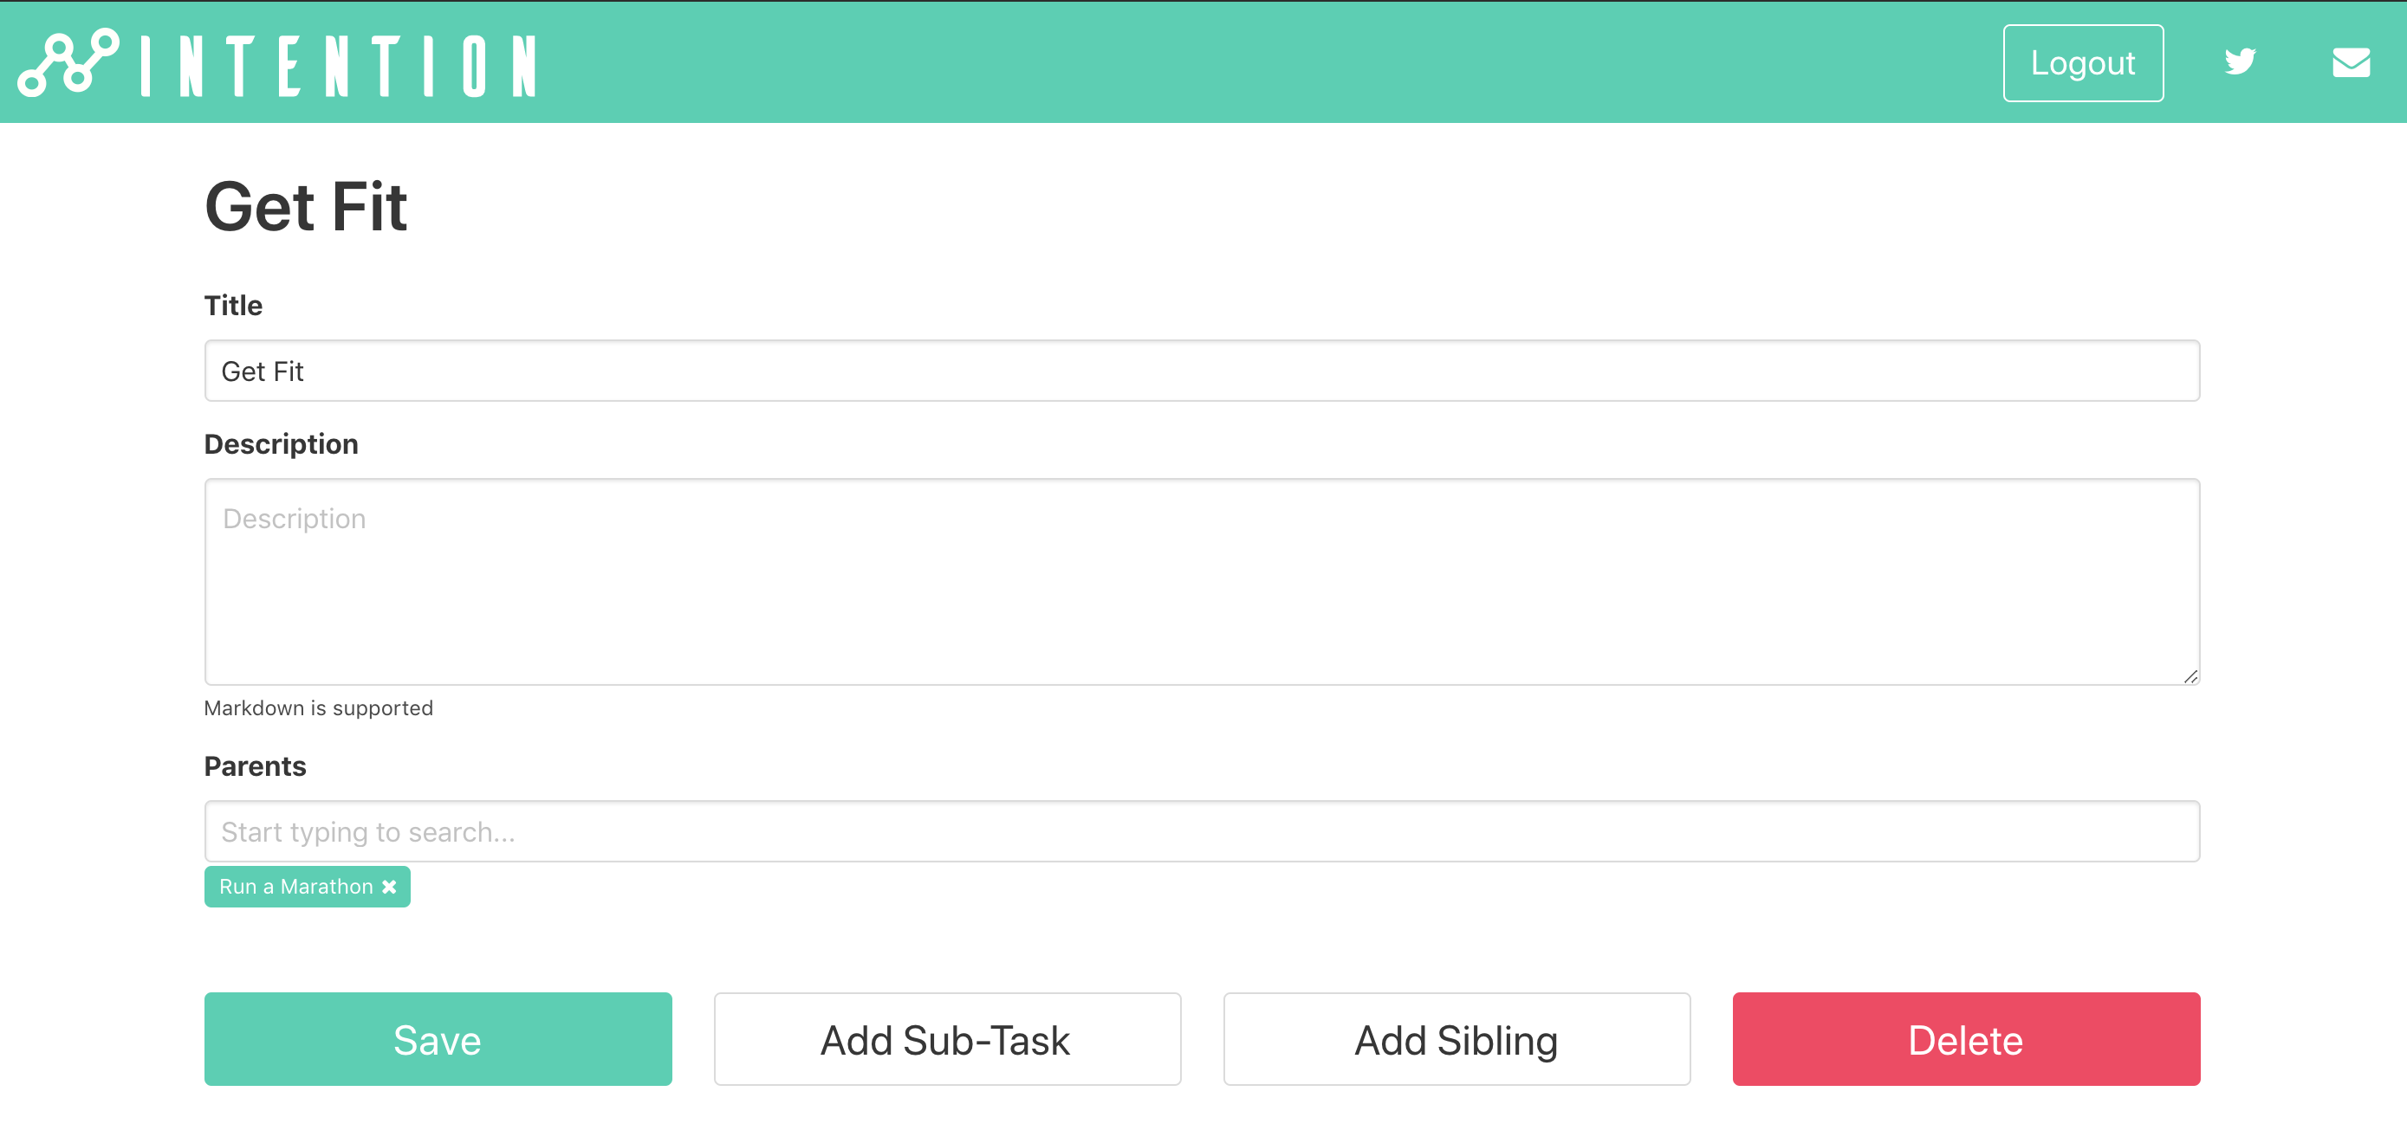Click the Markdown is supported hint text

pyautogui.click(x=318, y=707)
